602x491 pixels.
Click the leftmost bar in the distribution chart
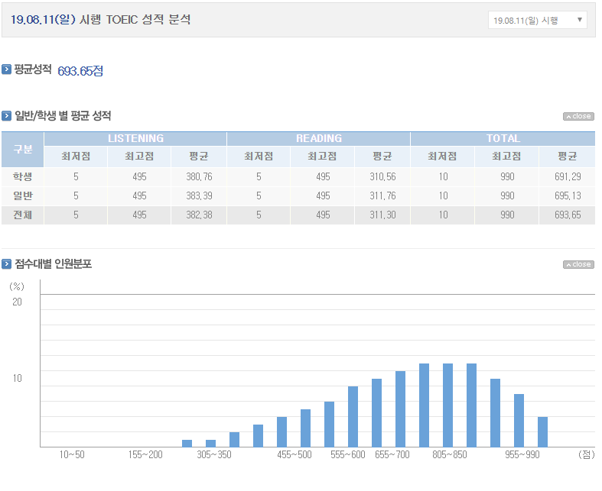187,443
